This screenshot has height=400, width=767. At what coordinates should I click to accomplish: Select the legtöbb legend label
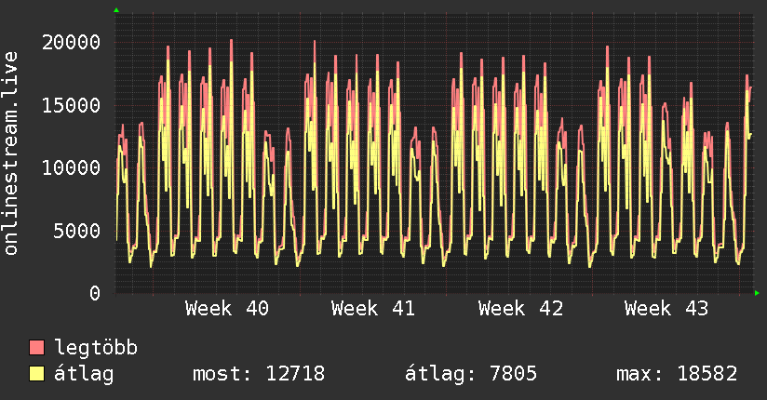(97, 348)
